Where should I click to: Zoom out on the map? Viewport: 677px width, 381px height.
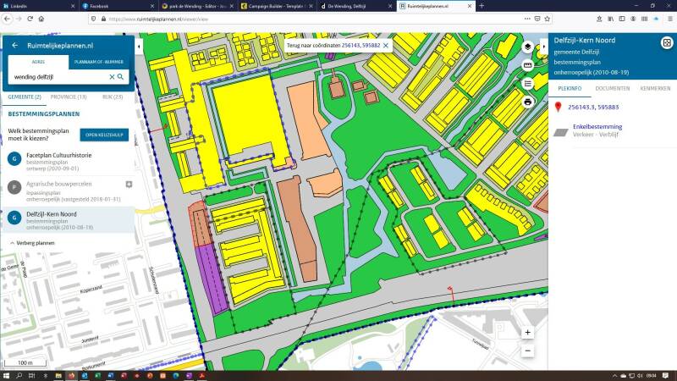point(528,350)
